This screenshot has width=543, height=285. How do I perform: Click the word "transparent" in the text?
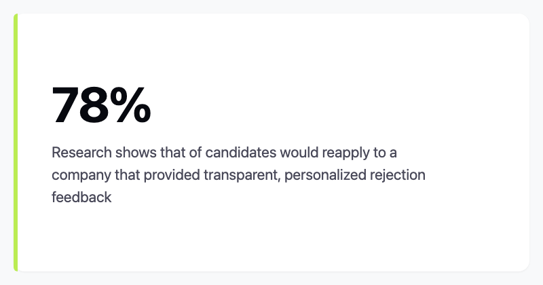coord(242,175)
